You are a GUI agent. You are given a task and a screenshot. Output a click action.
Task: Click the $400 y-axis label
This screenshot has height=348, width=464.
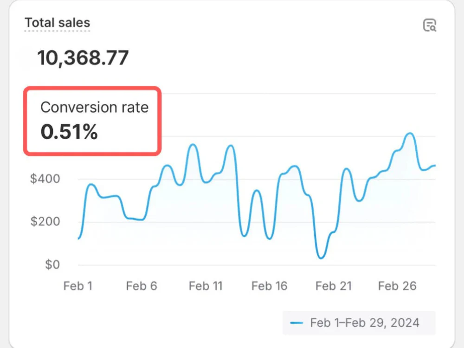click(x=45, y=179)
